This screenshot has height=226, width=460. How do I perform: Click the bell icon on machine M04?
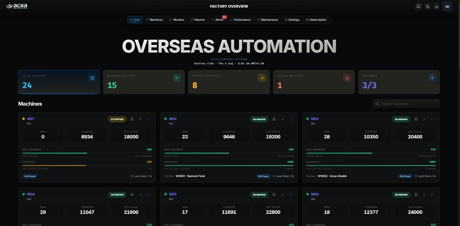[x=132, y=195]
